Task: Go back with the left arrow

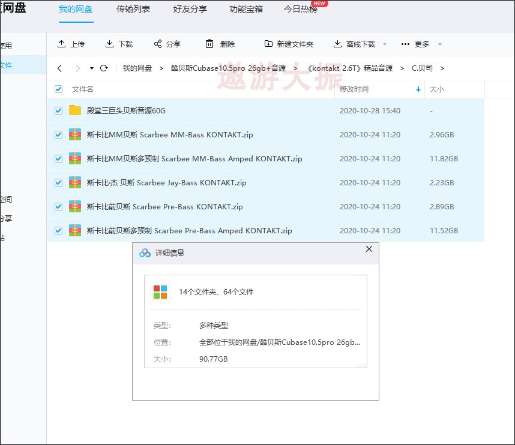Action: (x=59, y=68)
